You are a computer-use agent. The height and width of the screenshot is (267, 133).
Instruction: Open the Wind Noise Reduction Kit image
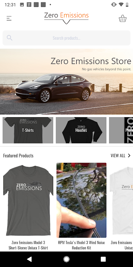point(81,200)
